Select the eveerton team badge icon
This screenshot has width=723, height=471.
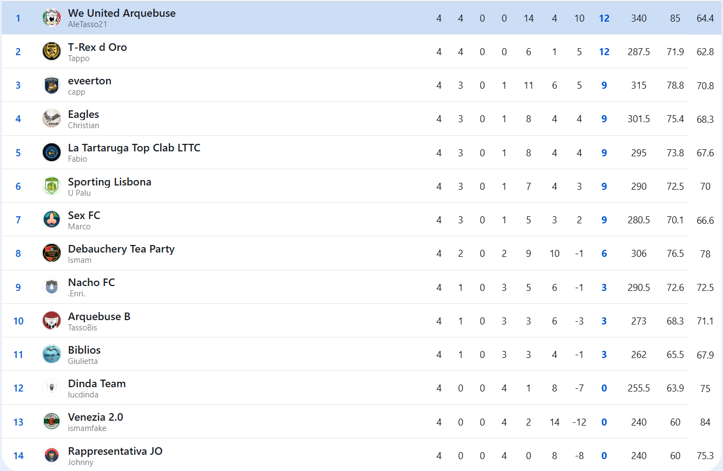[52, 85]
